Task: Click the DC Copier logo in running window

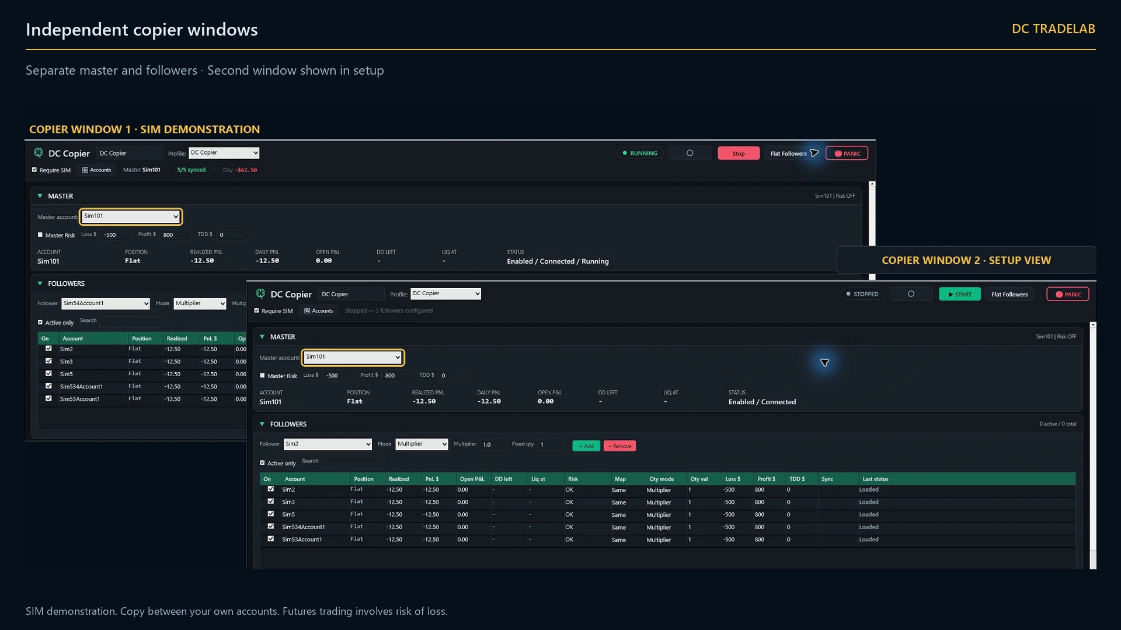Action: click(39, 153)
